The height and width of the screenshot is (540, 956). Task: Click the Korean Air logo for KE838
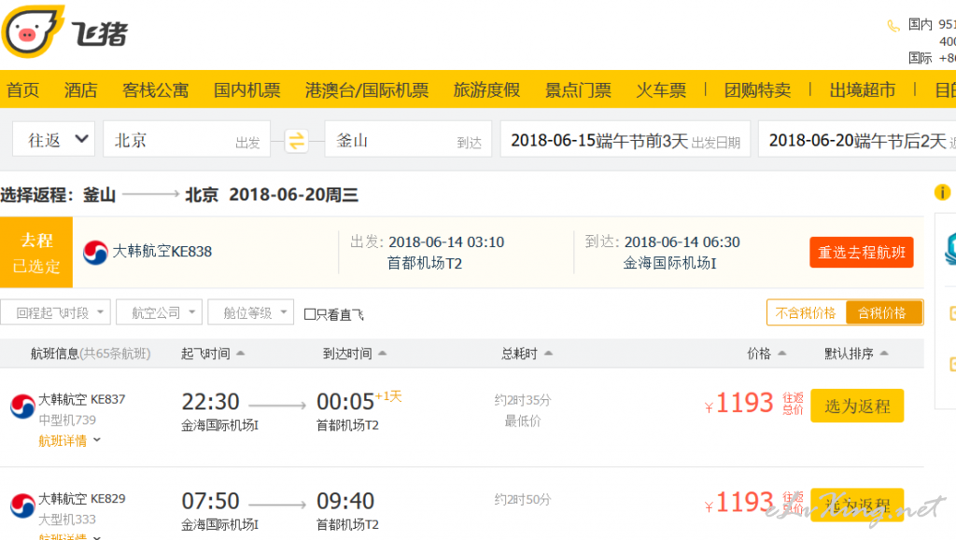(95, 252)
